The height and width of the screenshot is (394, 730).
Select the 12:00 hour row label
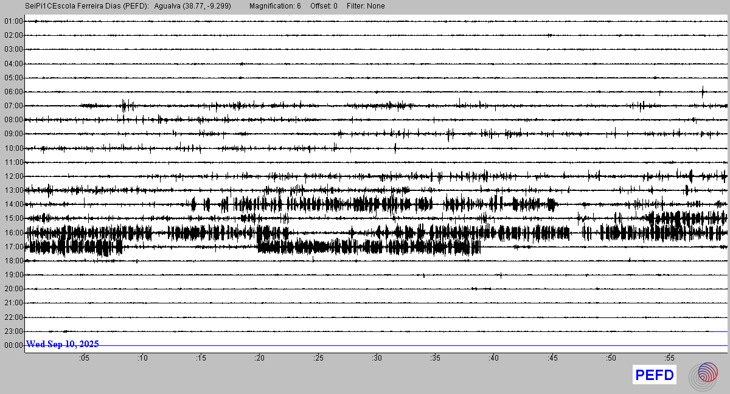point(13,176)
